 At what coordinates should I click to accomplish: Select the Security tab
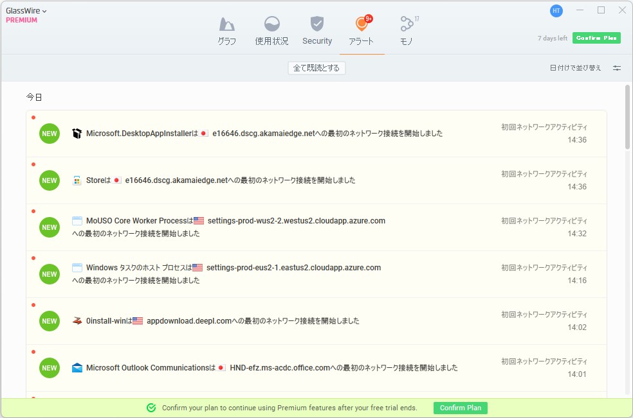(x=316, y=29)
